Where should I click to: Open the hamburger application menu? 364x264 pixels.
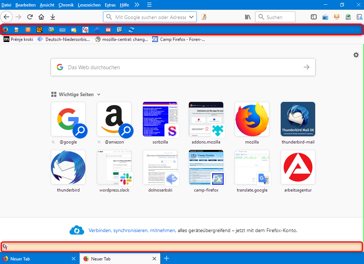(149, 5)
